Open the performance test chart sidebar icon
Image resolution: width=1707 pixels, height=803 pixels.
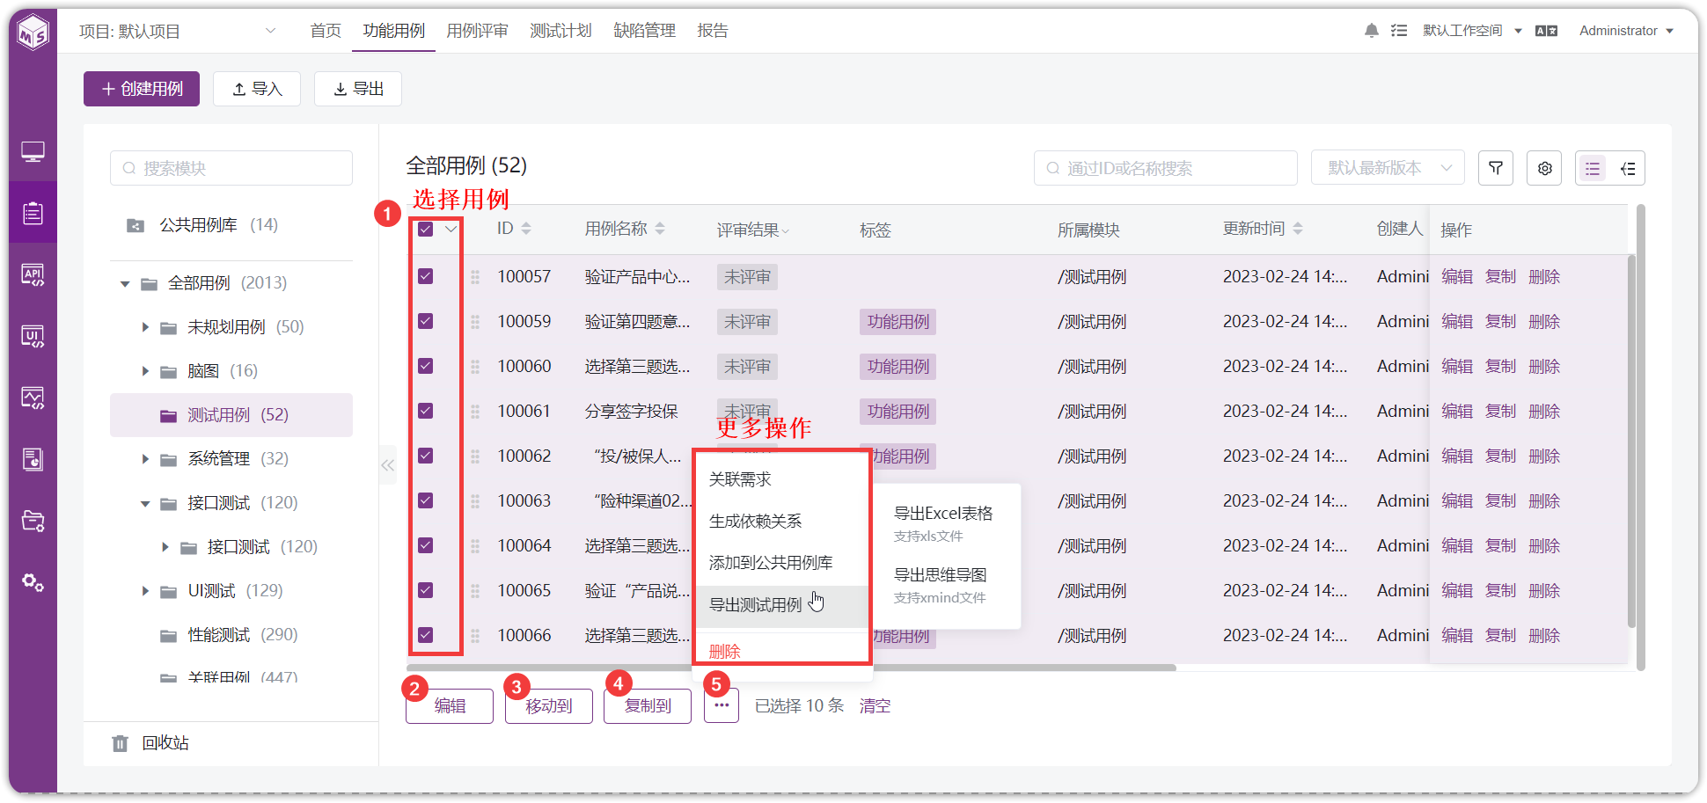[33, 398]
